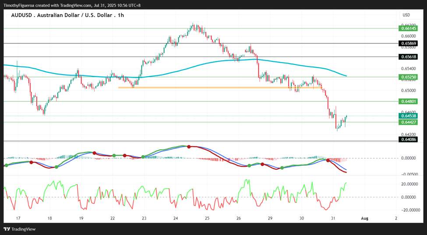Select the green 0.64801 price level label
Image resolution: width=427 pixels, height=235 pixels.
[408, 101]
